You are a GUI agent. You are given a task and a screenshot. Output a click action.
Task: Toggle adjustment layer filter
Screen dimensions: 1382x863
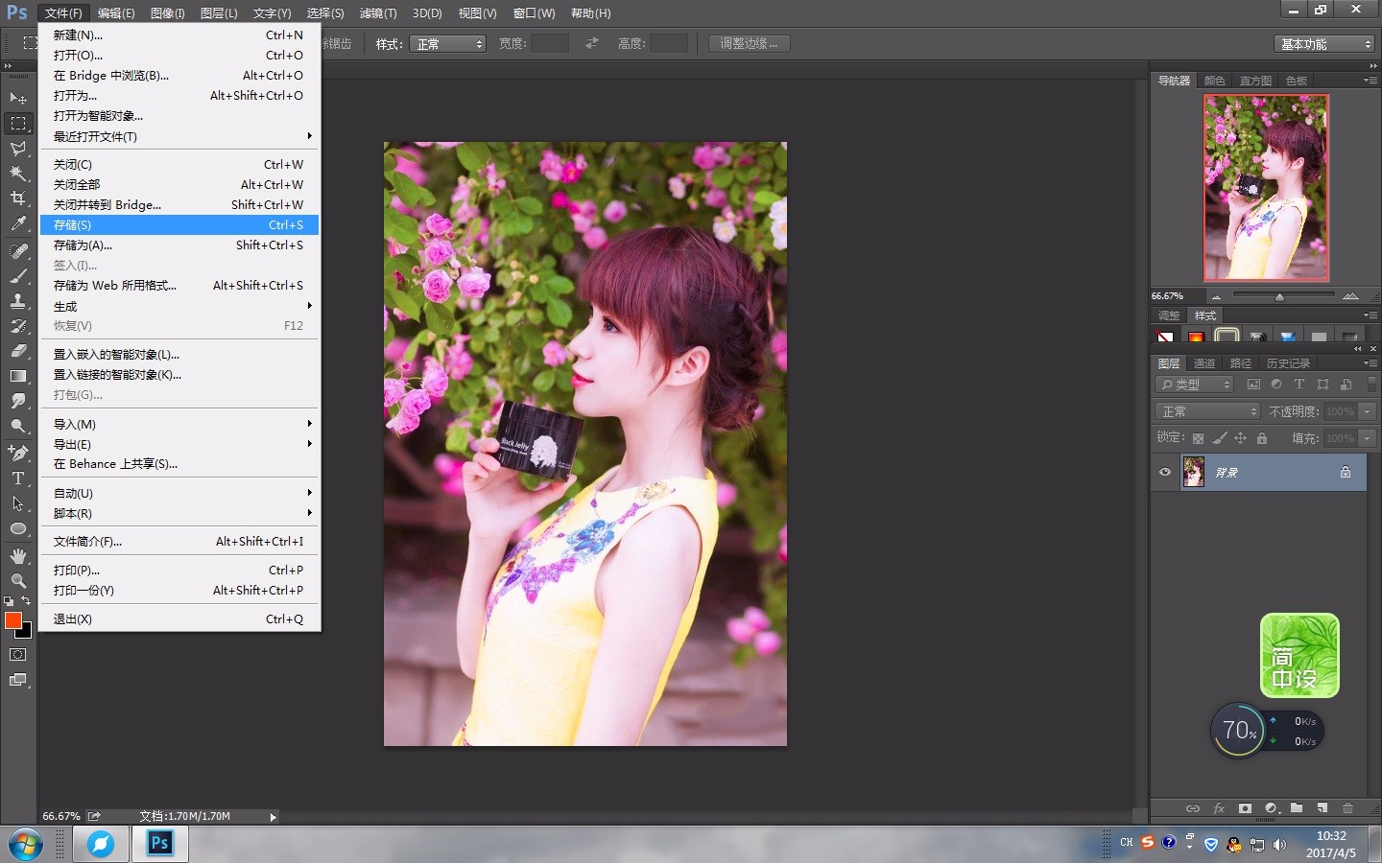click(1276, 385)
